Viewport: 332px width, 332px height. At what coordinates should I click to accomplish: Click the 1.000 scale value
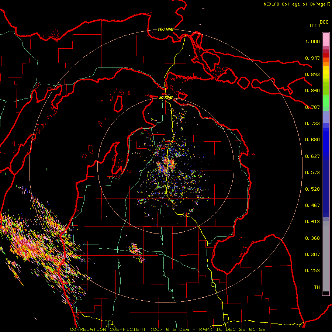pos(312,41)
